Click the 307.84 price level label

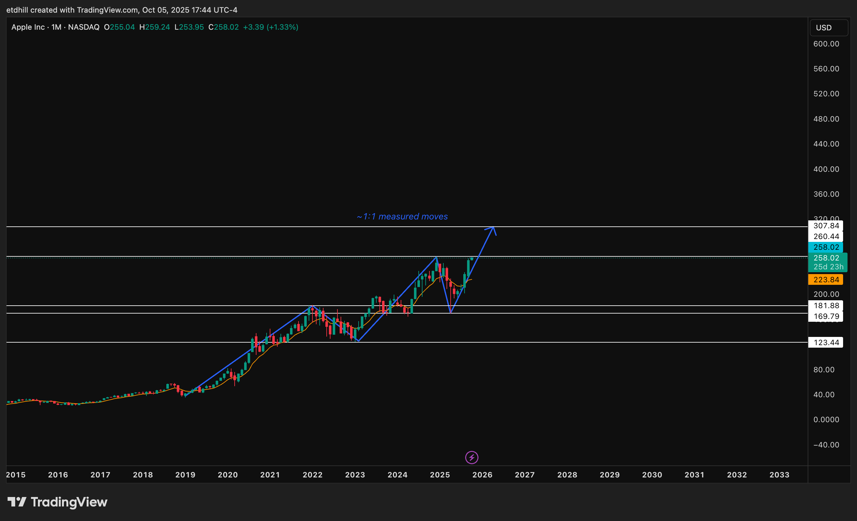[826, 226]
